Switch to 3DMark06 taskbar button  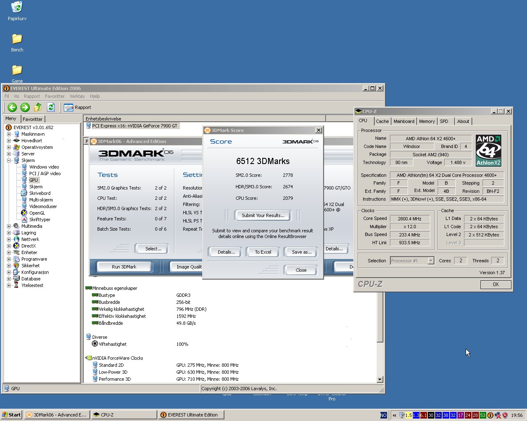click(56, 415)
